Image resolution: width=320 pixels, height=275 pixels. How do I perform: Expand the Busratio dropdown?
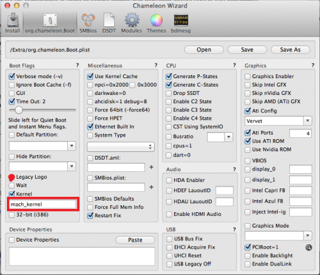point(228,137)
